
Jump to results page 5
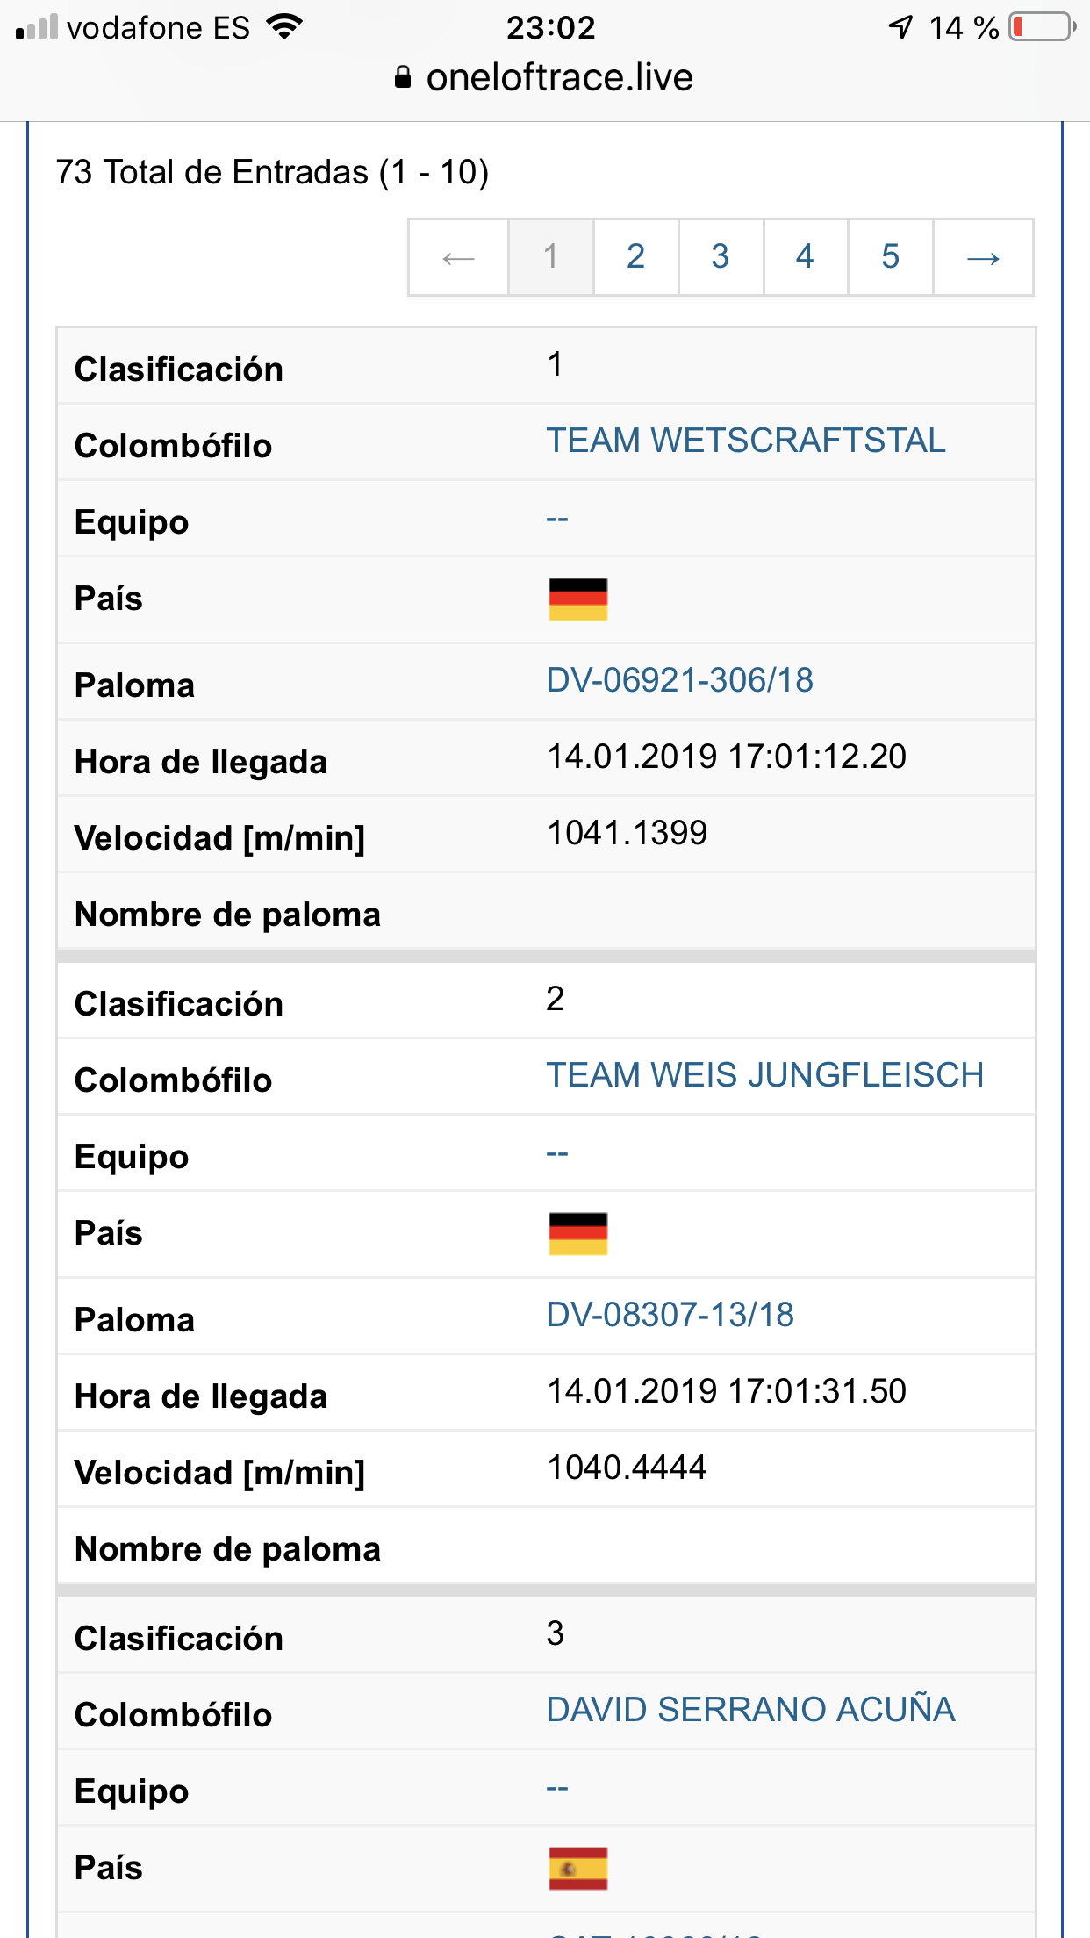tap(890, 257)
